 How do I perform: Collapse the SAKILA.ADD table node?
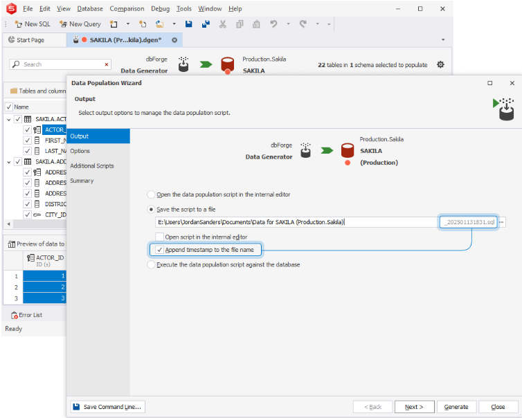pos(9,162)
